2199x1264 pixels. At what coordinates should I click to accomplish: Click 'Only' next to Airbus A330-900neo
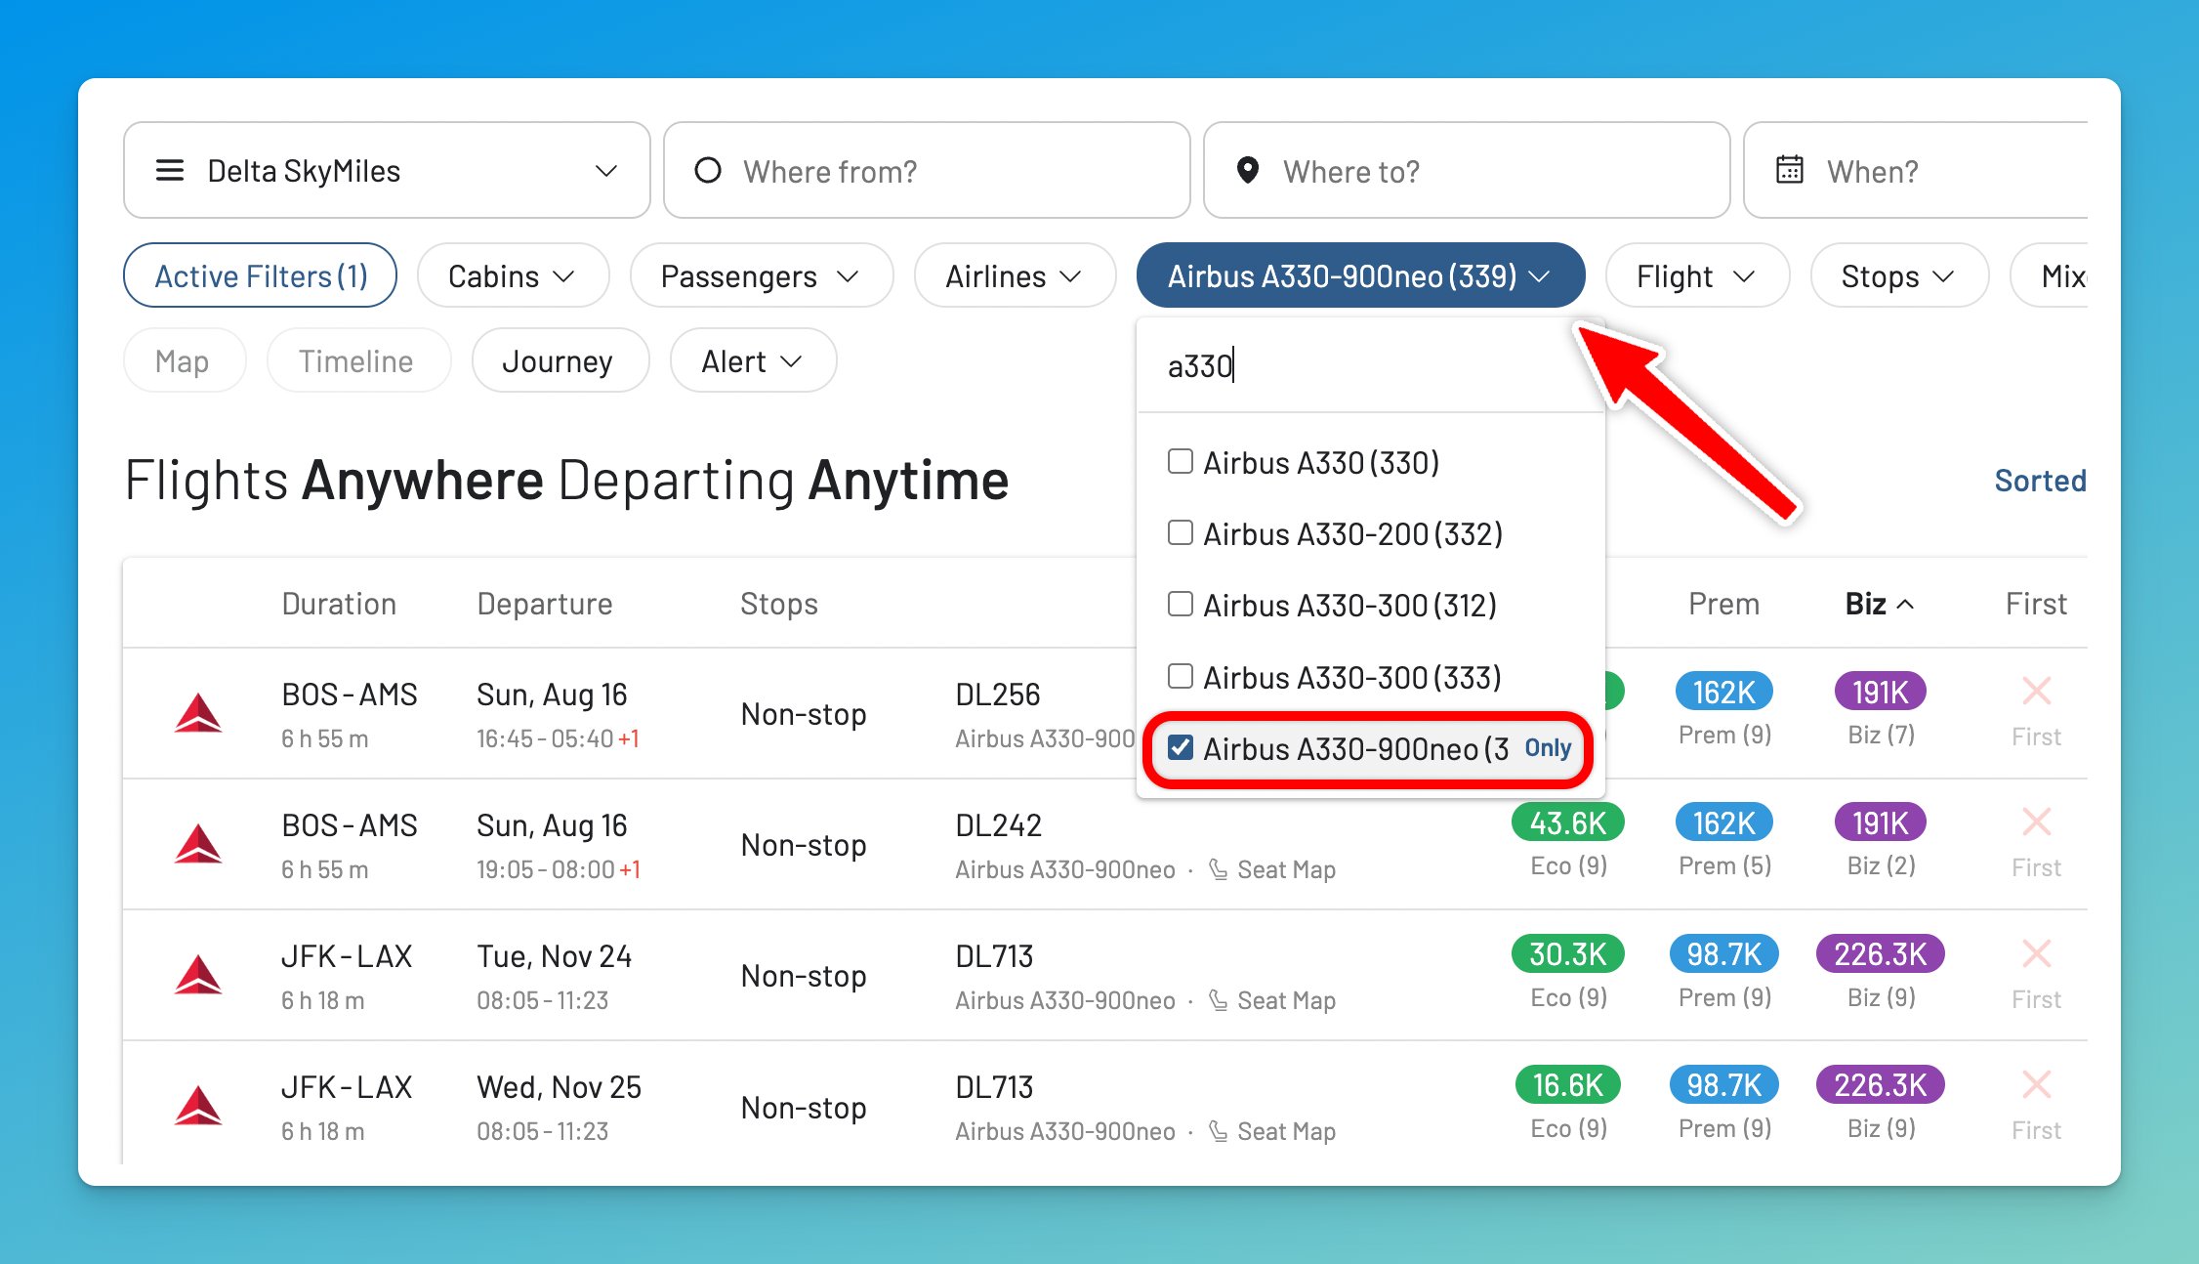(x=1549, y=747)
